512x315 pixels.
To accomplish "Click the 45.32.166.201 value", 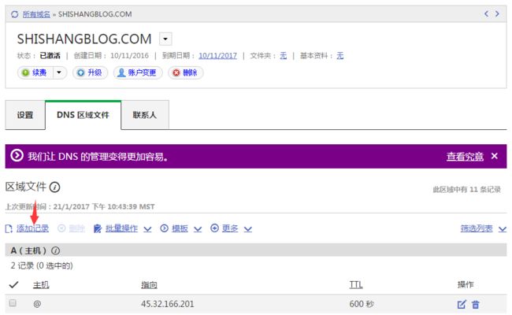I will 168,304.
